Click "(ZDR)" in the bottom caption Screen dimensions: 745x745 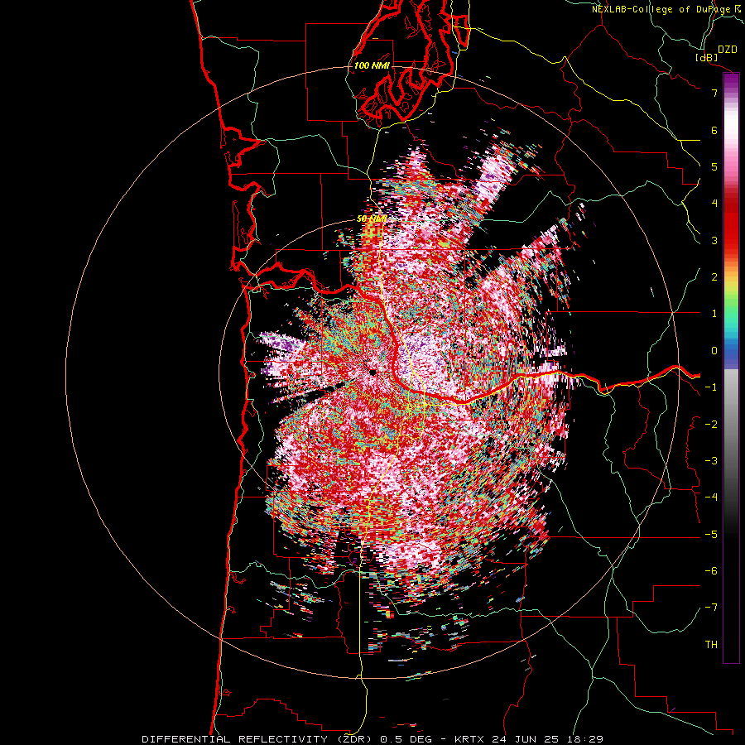pos(354,739)
